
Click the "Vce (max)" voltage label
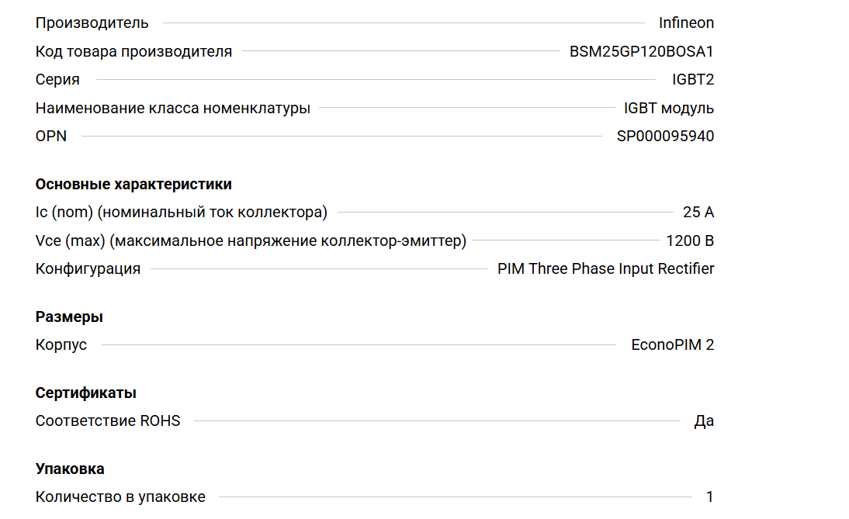pyautogui.click(x=251, y=241)
